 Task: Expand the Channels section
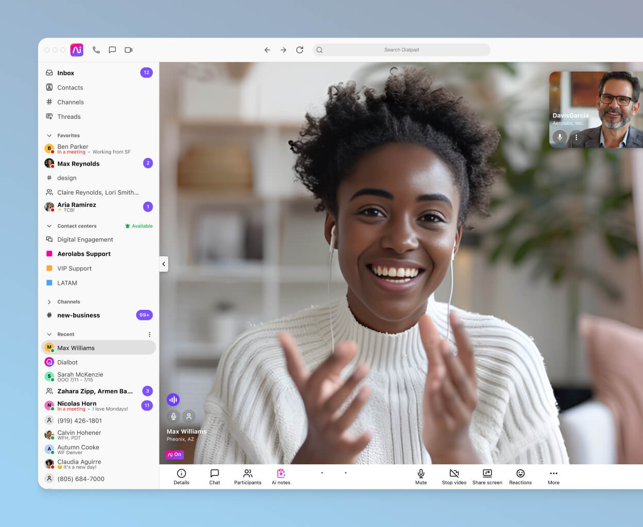point(49,302)
